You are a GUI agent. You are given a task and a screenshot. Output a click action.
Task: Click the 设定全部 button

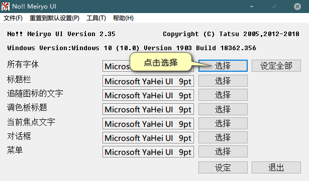pos(276,66)
